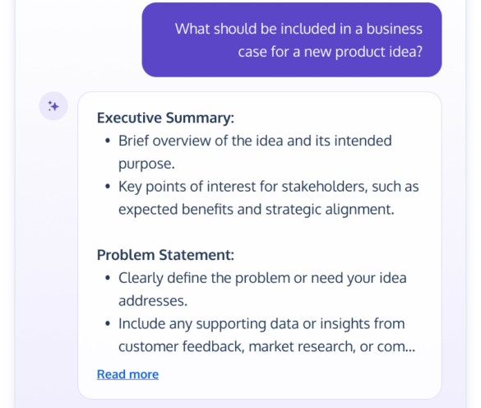Click the AI sparkle avatar icon

coord(53,106)
